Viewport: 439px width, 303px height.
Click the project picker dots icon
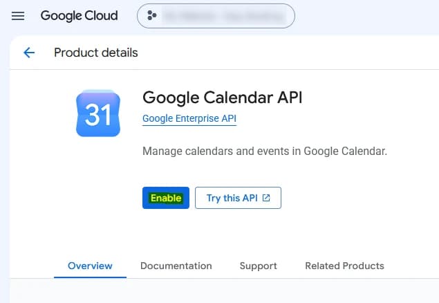[x=151, y=16]
